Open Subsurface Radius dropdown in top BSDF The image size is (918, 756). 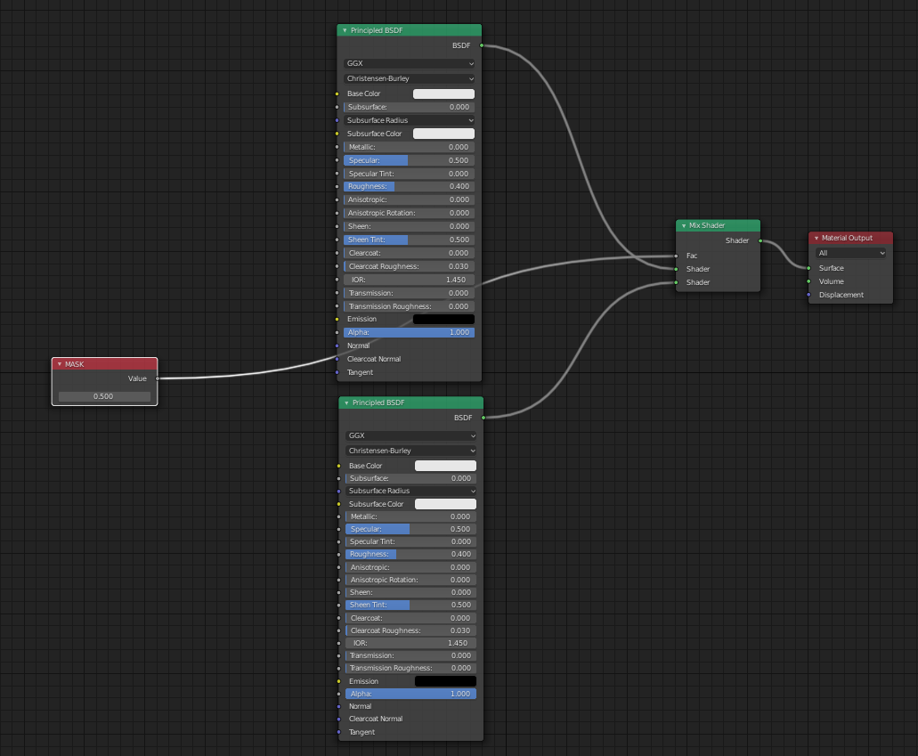point(410,120)
